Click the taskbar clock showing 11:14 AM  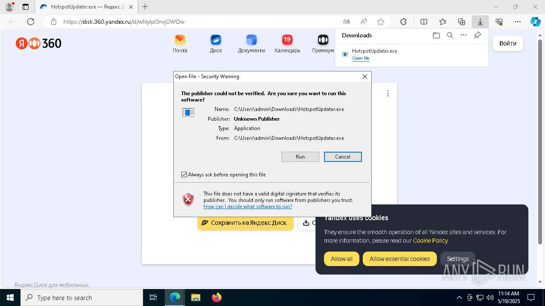click(x=508, y=297)
